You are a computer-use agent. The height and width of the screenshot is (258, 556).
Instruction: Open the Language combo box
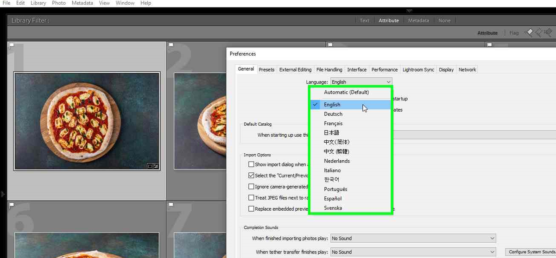coord(361,82)
